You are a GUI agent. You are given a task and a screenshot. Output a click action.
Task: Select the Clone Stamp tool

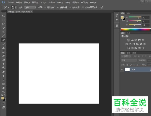(3, 48)
